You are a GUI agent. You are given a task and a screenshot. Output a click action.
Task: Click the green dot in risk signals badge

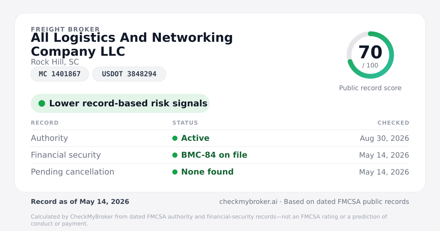click(x=42, y=103)
